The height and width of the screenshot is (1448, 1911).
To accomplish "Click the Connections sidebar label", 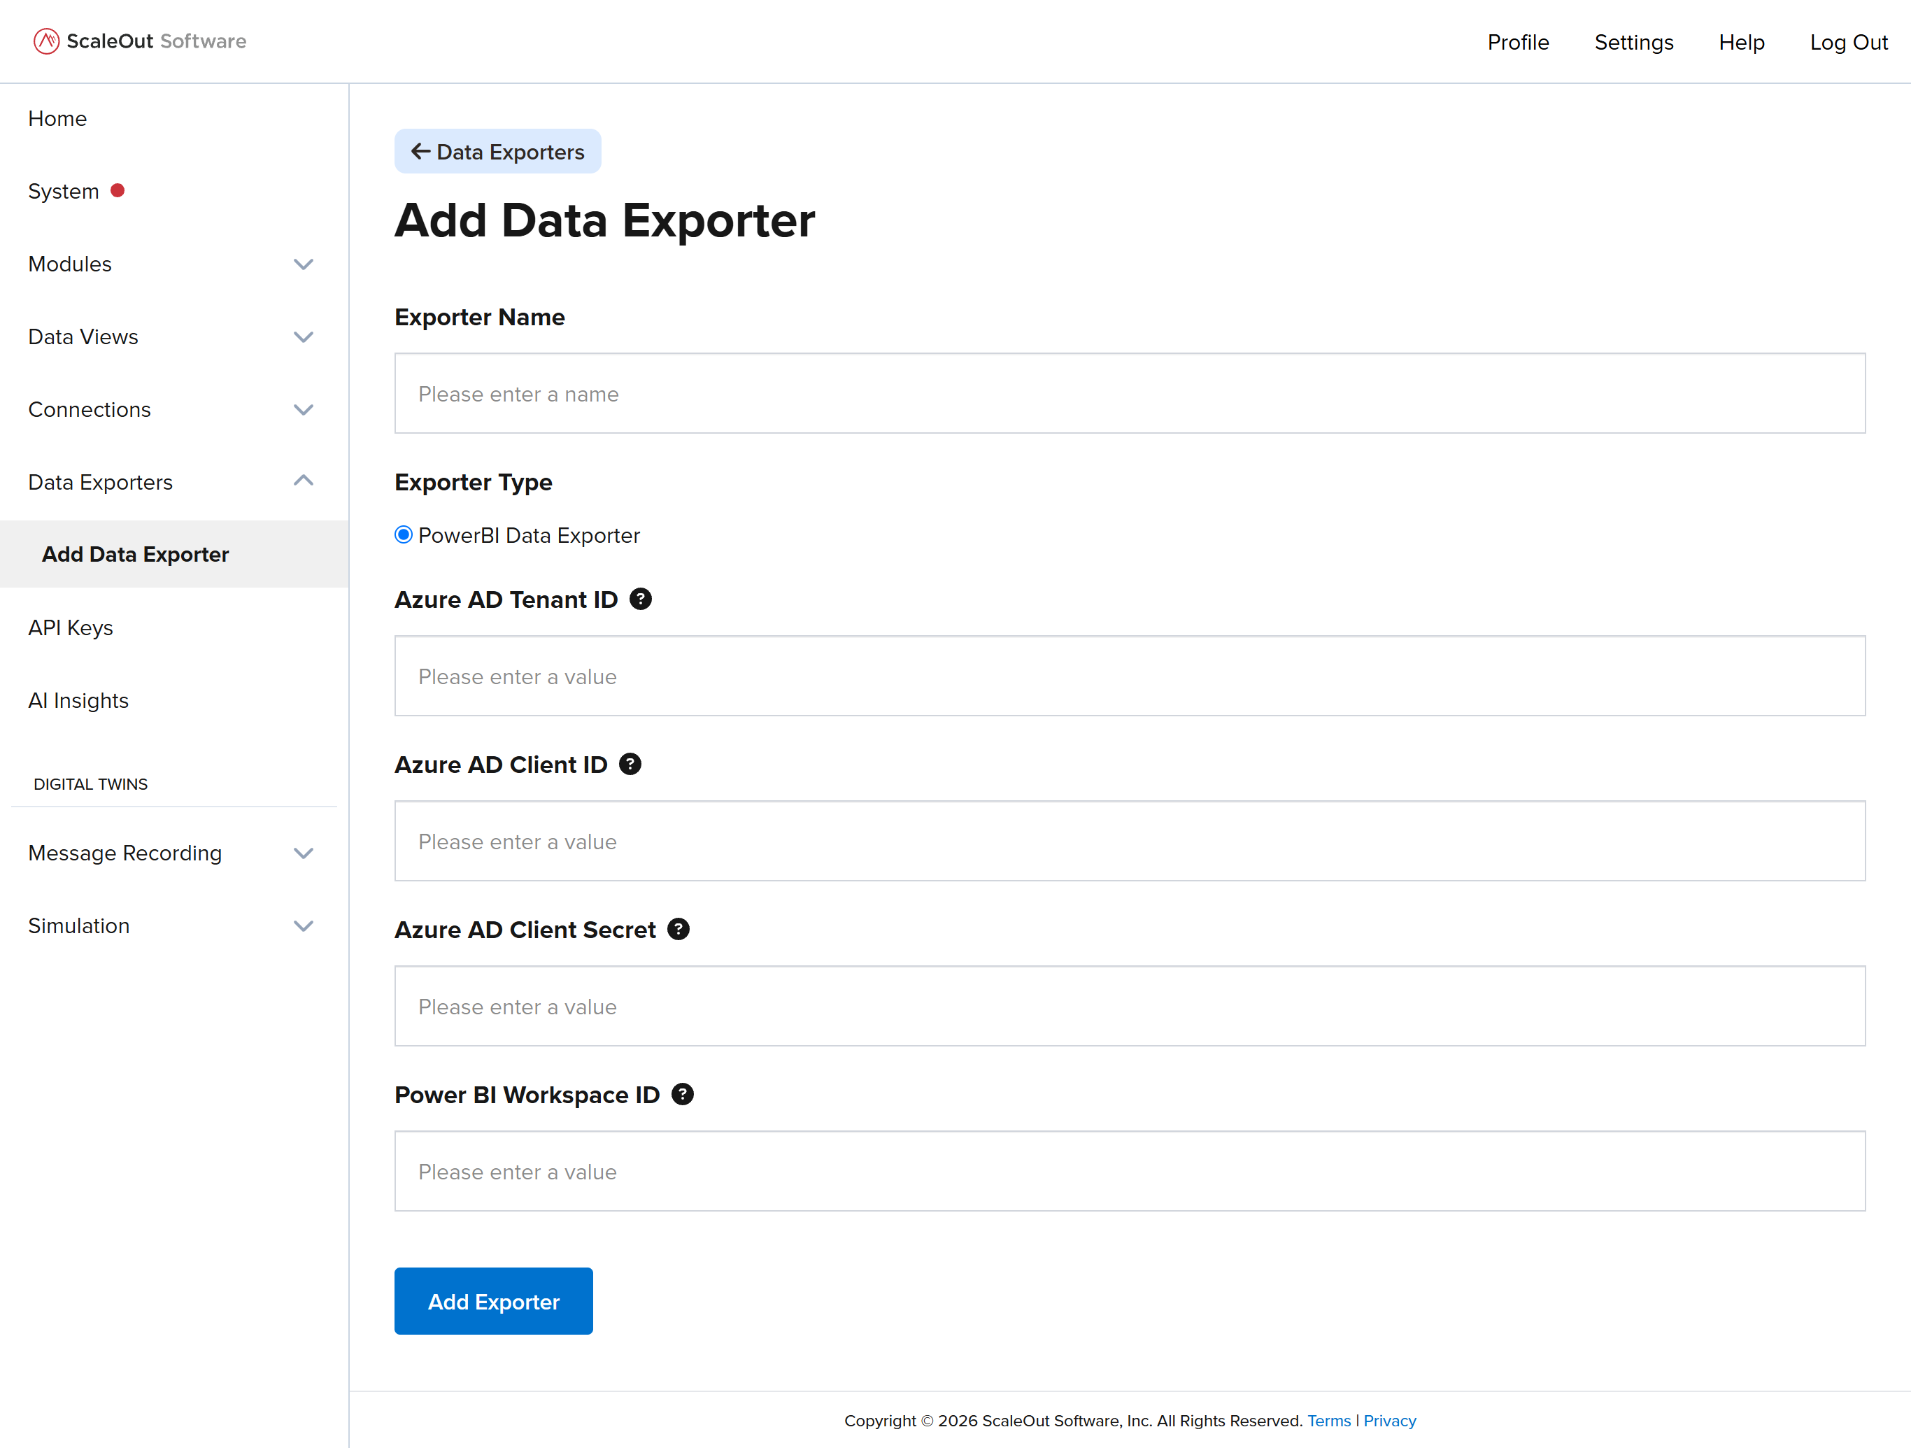I will [x=89, y=409].
